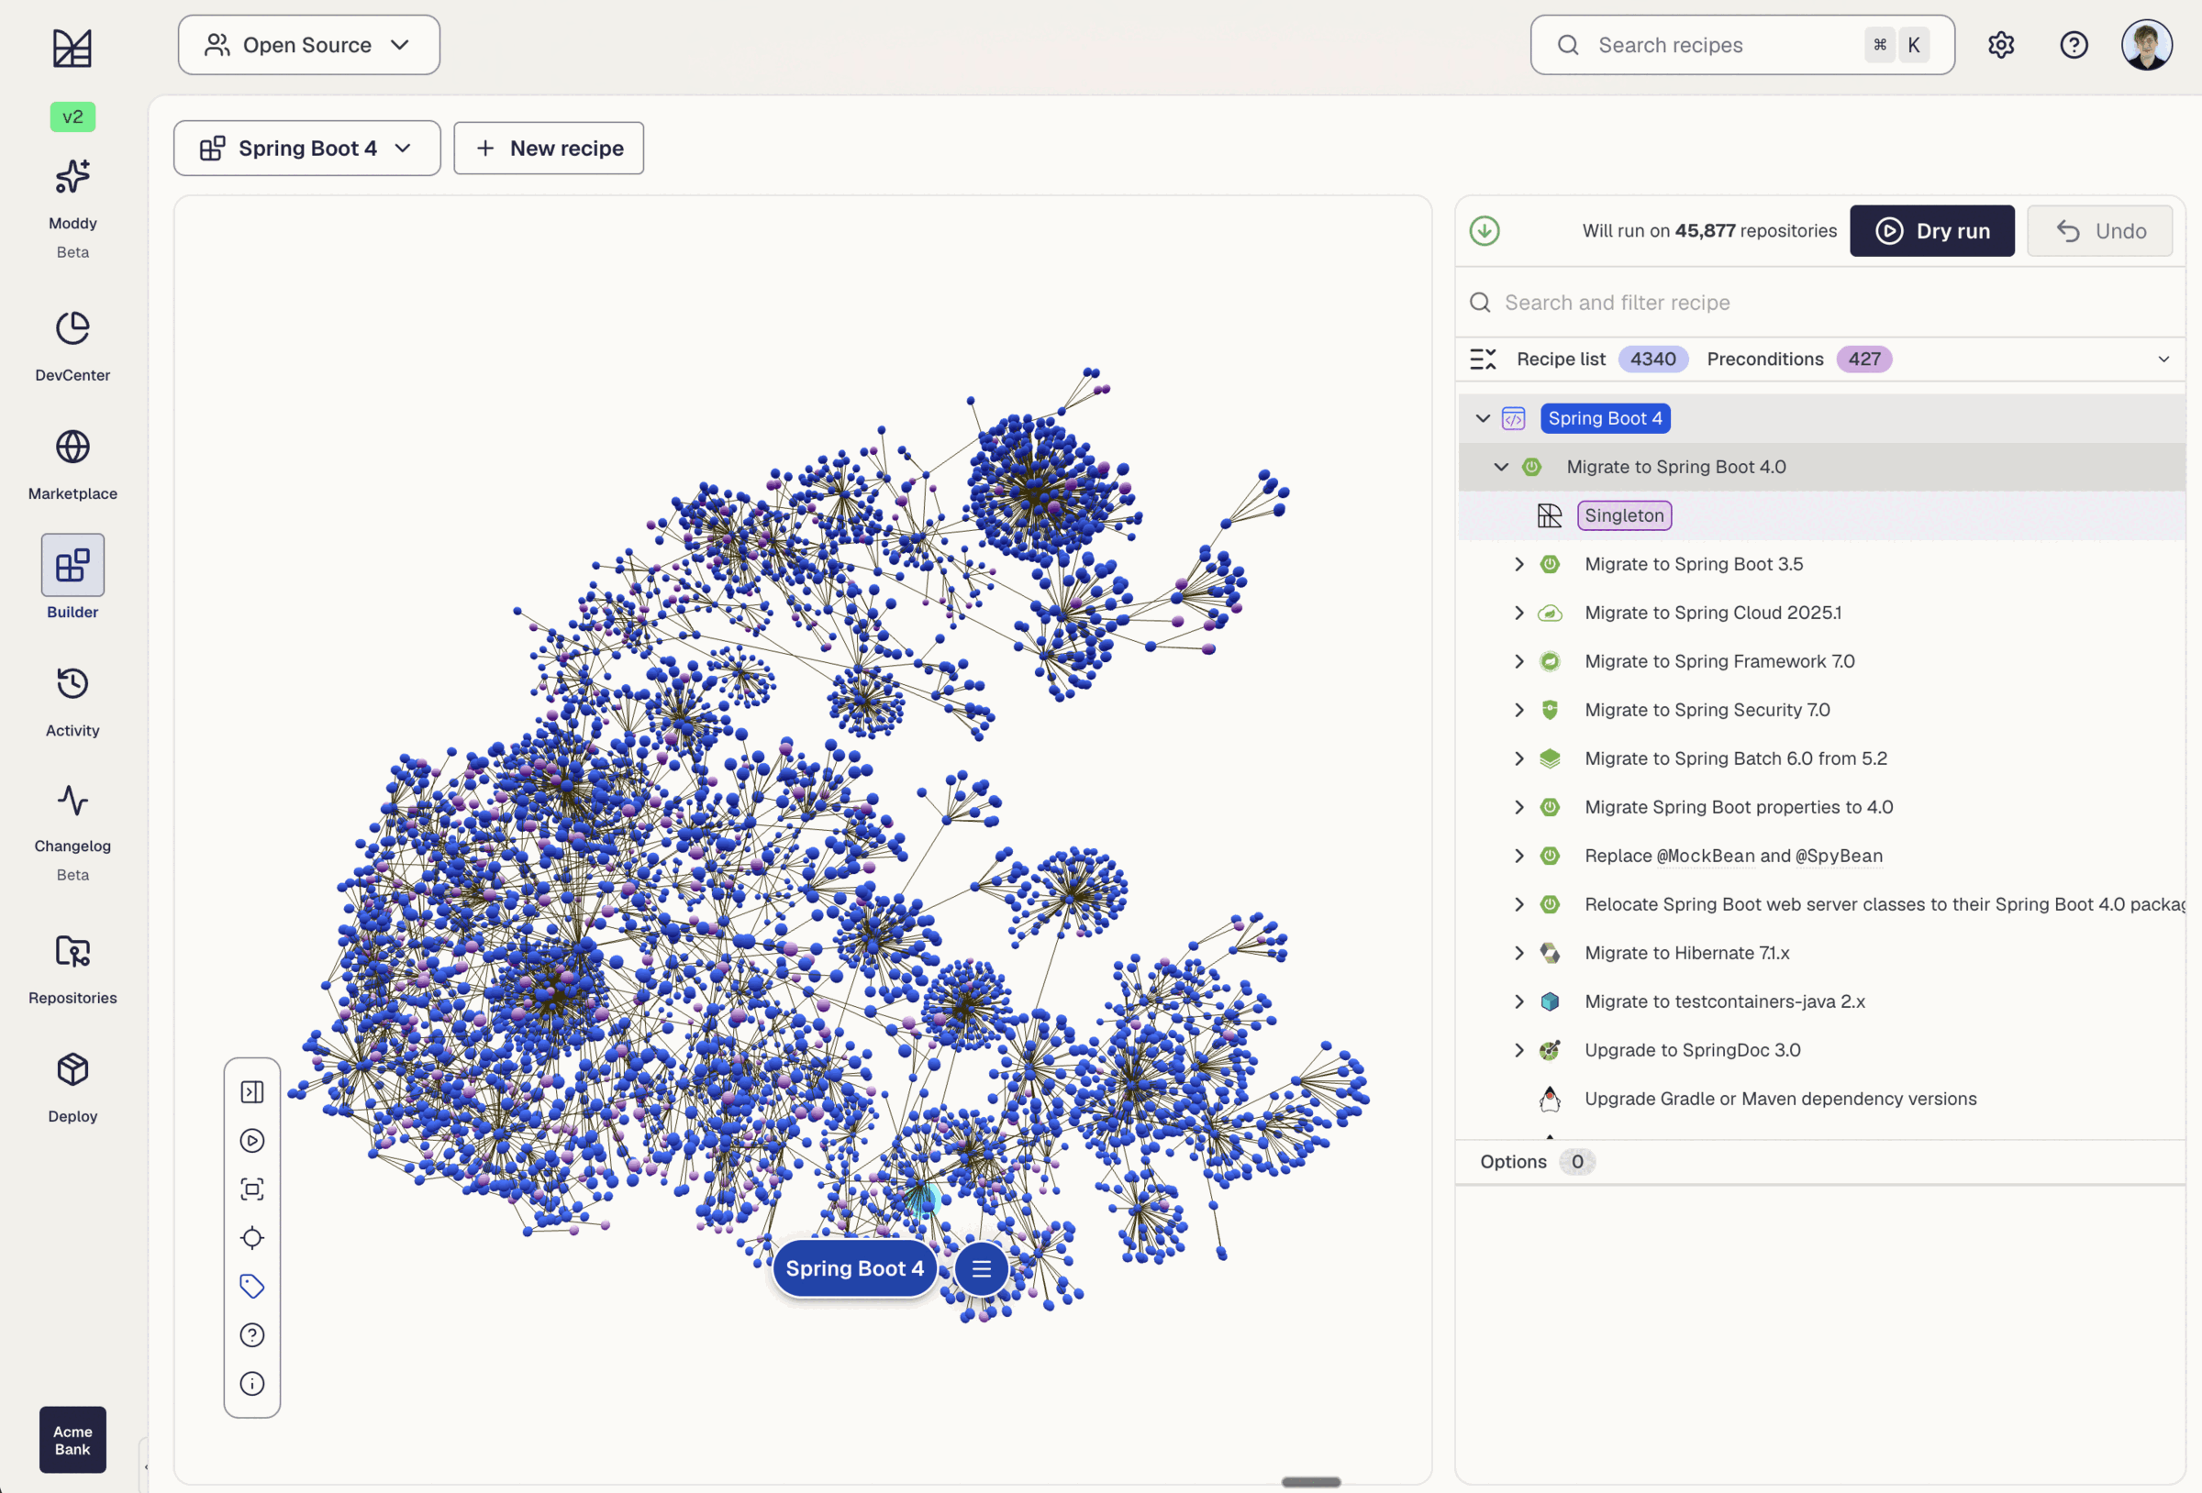Screen dimensions: 2202x1493
Task: Toggle side panel icon in graph toolbar
Action: 252,1092
